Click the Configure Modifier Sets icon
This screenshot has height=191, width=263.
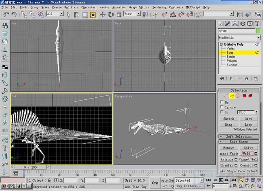[256, 78]
